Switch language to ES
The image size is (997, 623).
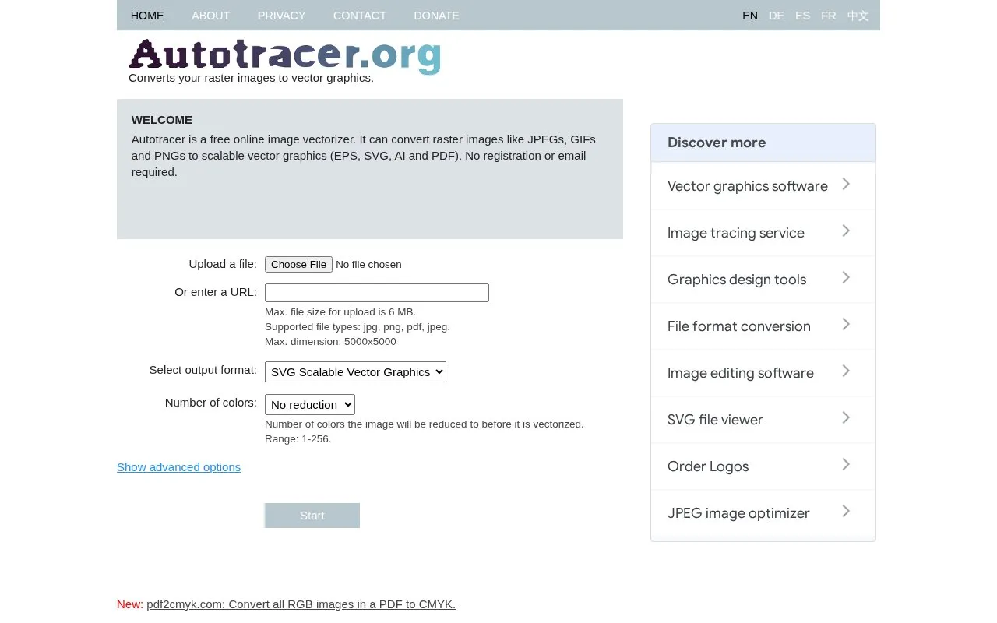[x=802, y=16]
